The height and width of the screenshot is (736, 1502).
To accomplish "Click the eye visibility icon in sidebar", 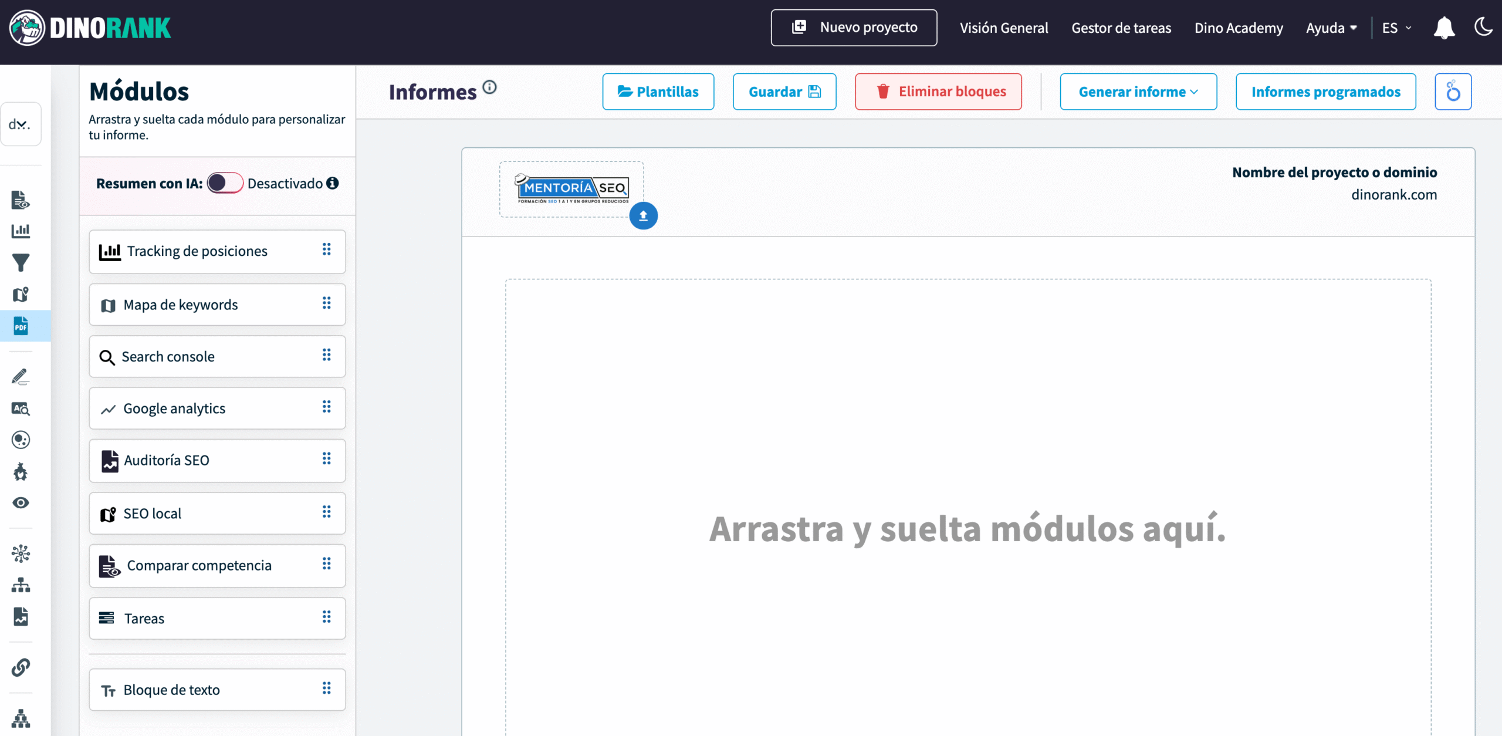I will click(x=21, y=503).
